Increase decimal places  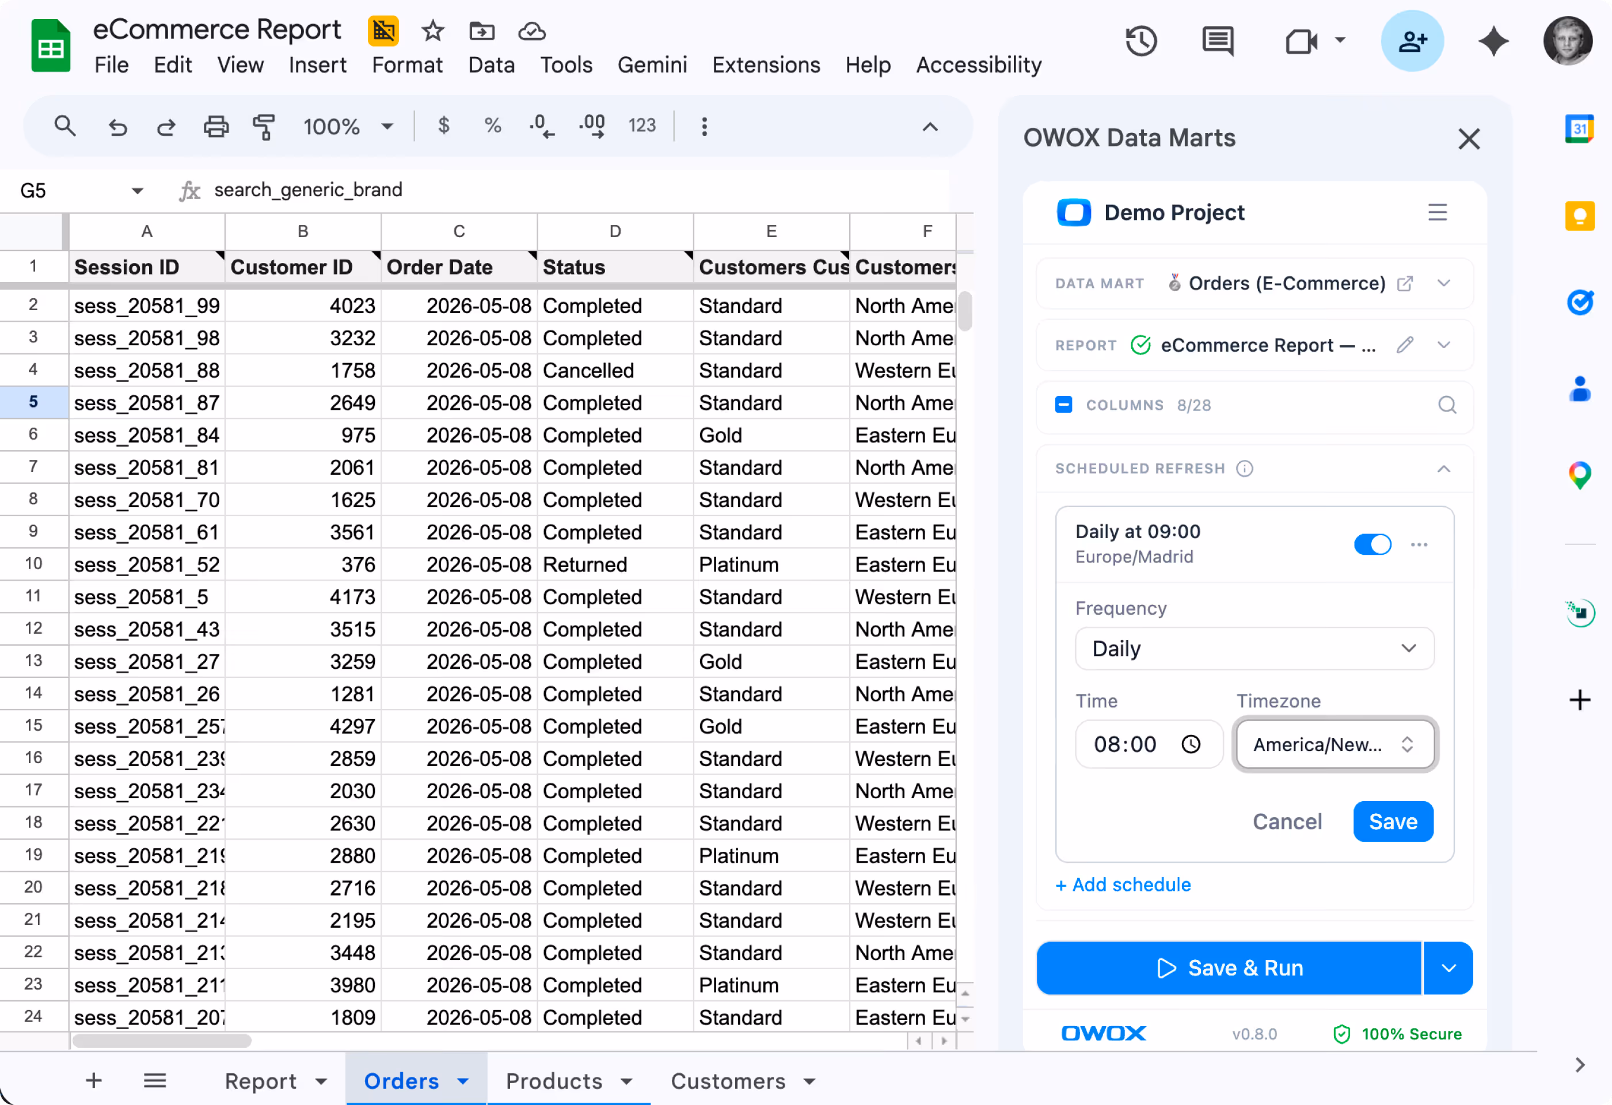pos(592,126)
